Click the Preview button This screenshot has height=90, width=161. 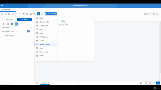156,14
